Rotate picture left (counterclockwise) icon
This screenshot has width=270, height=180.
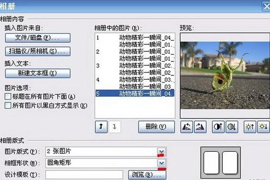point(186,127)
